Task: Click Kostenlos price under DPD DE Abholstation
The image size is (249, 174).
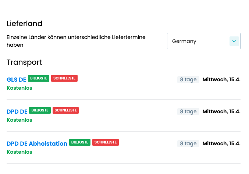Action: (19, 152)
